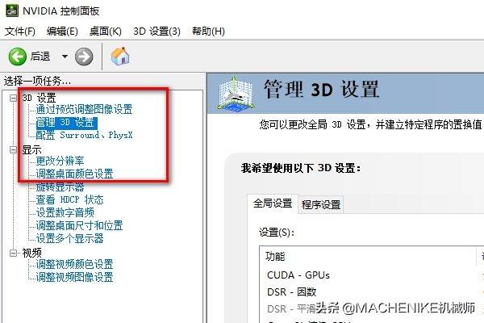Open the 3D 设置(3) menu
The image size is (484, 323).
click(156, 31)
